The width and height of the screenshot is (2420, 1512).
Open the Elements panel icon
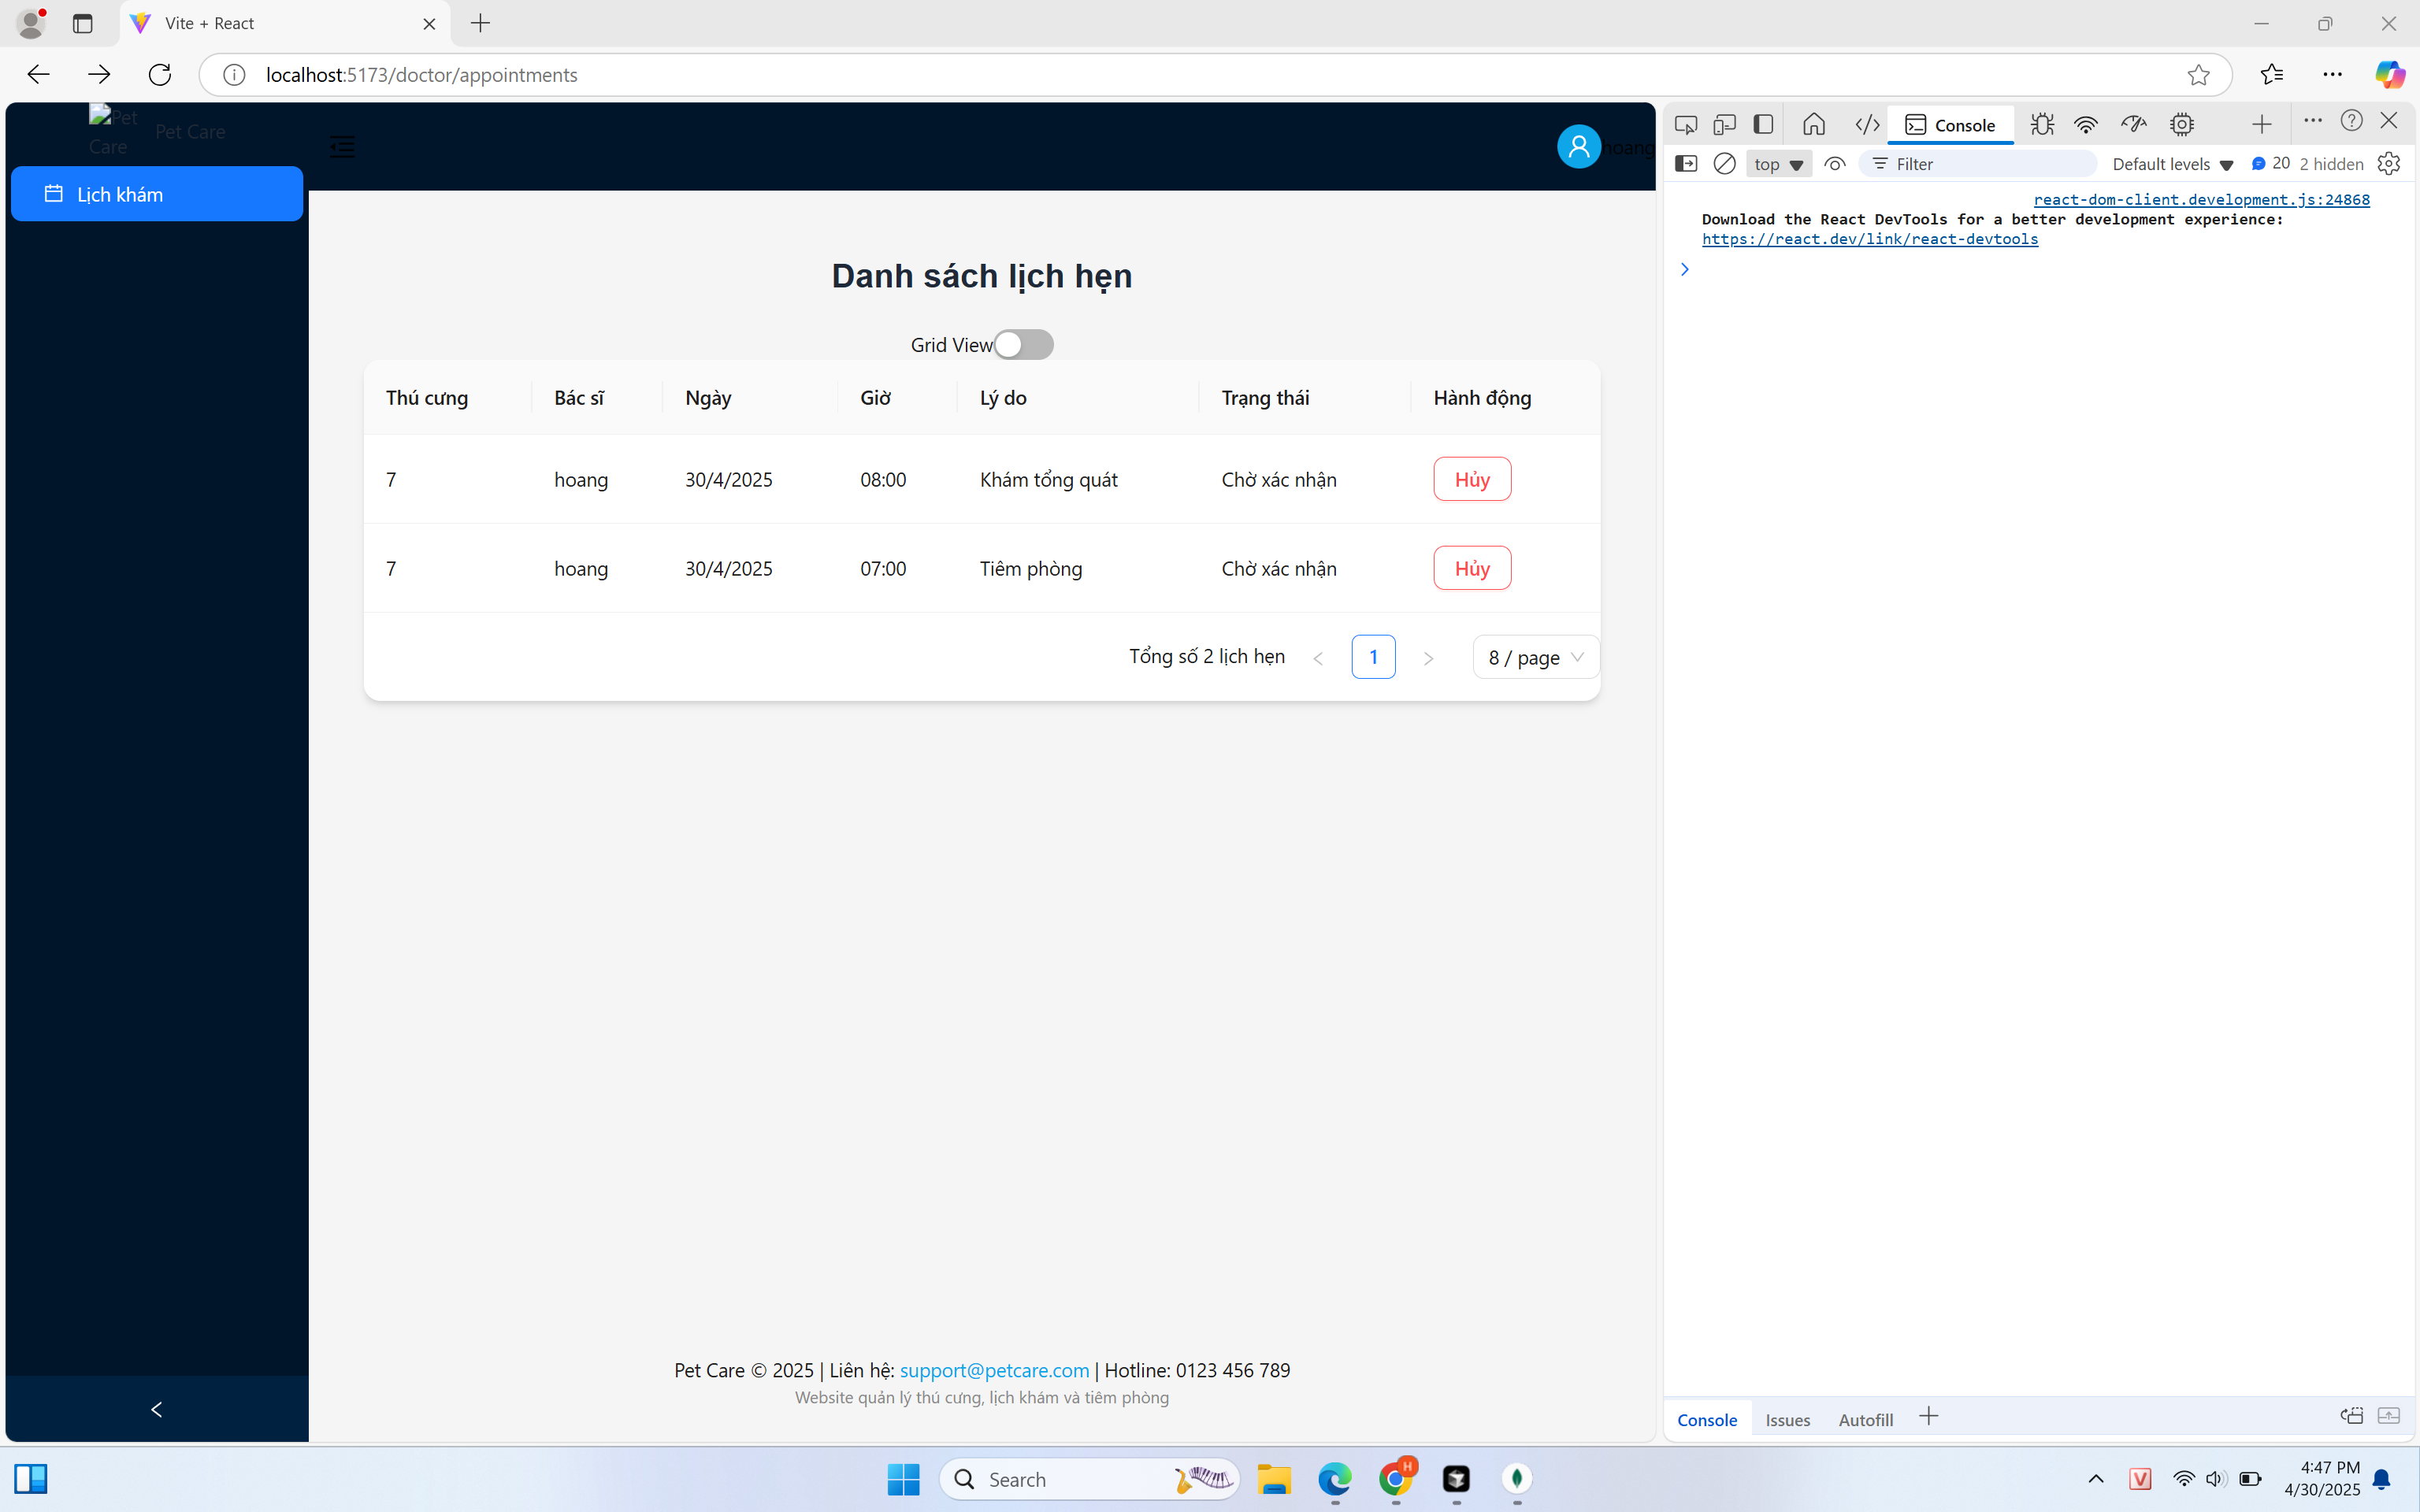(1867, 124)
